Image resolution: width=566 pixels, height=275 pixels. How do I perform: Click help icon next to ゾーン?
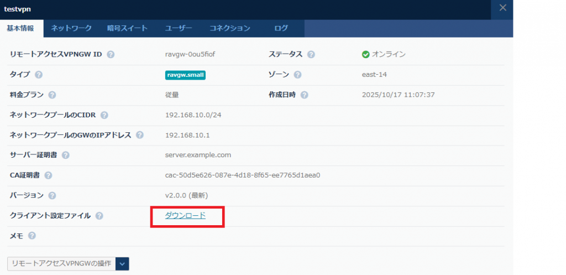[298, 75]
